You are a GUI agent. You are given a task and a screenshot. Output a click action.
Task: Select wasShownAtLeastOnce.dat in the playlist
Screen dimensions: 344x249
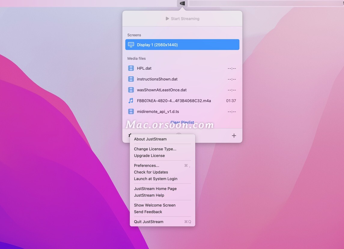click(182, 90)
